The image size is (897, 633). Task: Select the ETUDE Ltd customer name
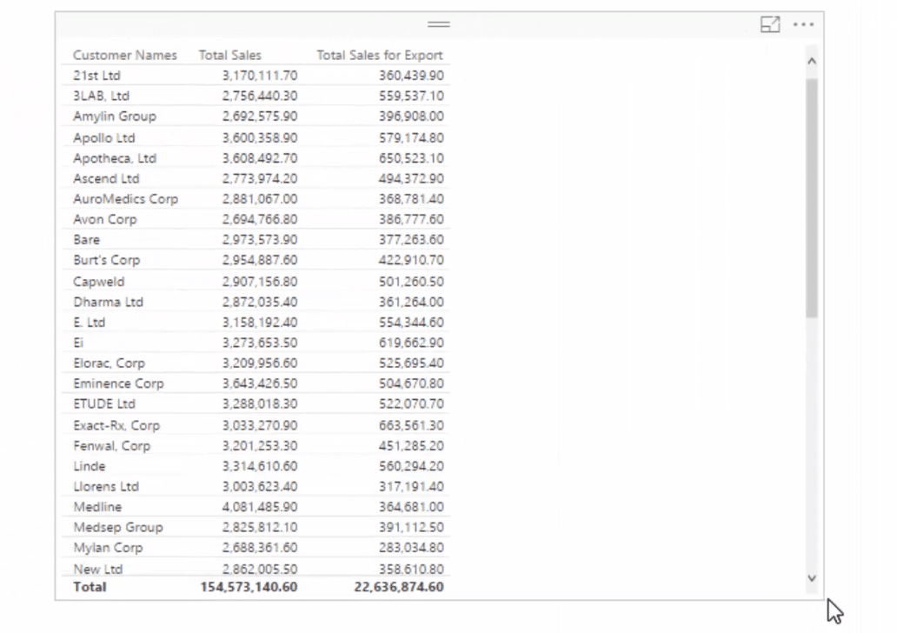(104, 404)
